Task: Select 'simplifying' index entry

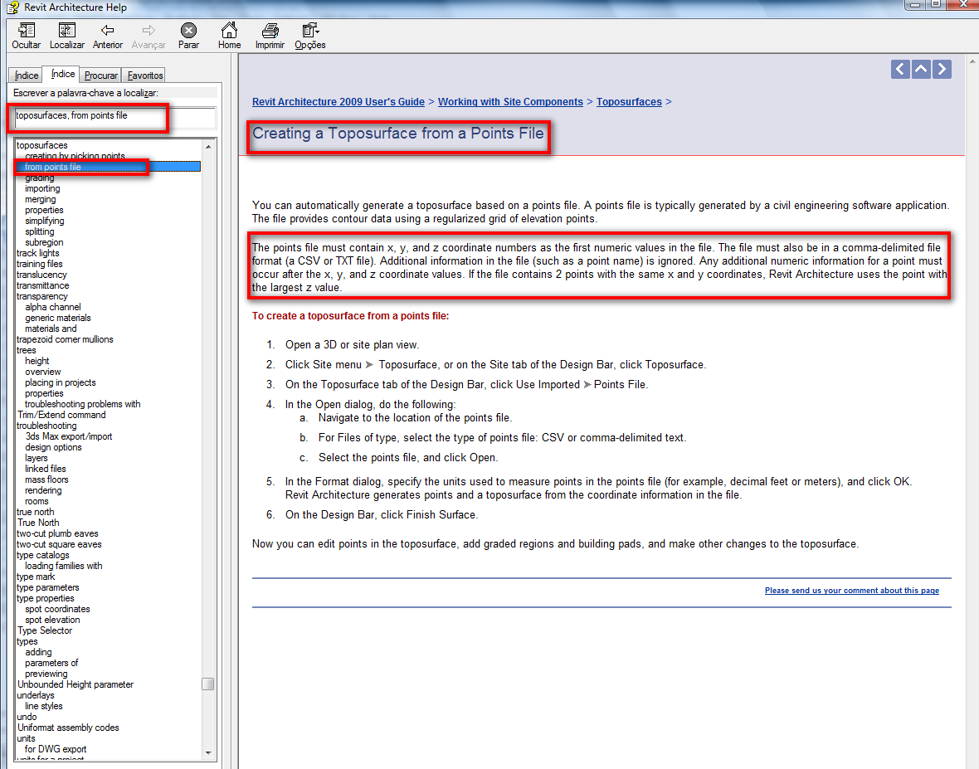Action: click(x=44, y=221)
